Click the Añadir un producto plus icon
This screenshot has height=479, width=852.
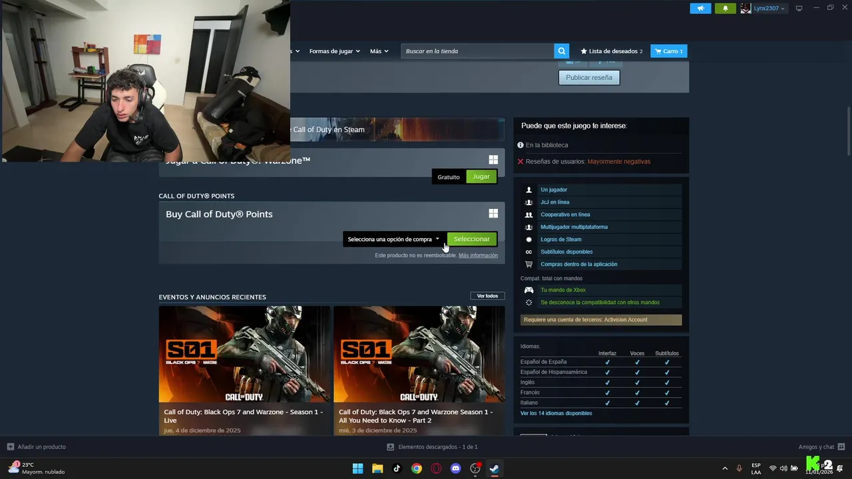tap(10, 447)
